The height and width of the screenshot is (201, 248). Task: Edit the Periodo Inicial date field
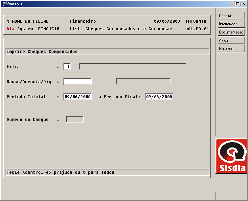pyautogui.click(x=78, y=97)
